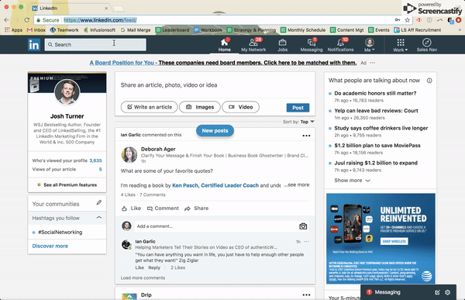This screenshot has width=465, height=300.
Task: Click the Search input field
Action: [x=95, y=44]
